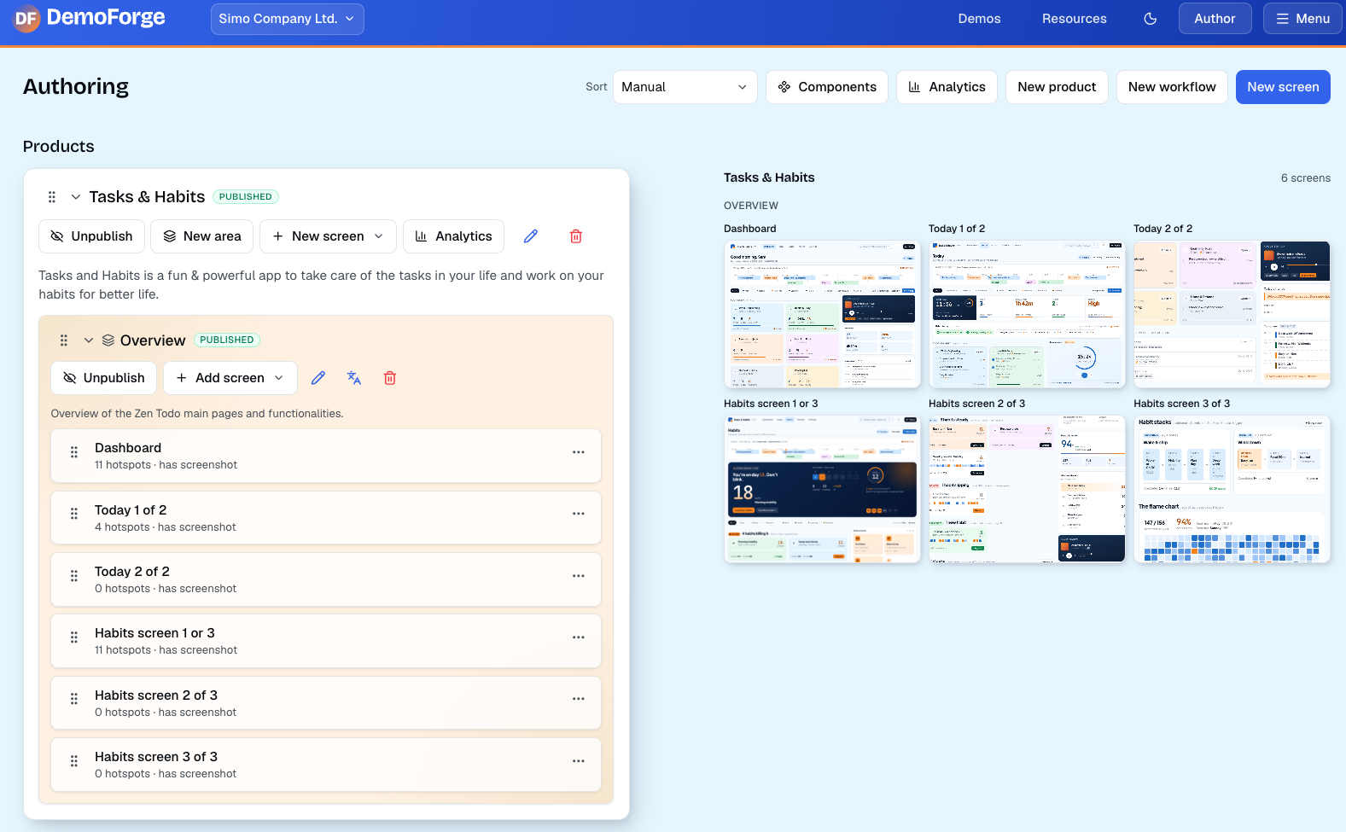Open the Add screen dropdown
The image size is (1346, 832).
[230, 378]
